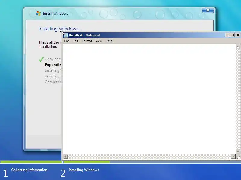Open the Help menu in Notepad
Screen dimensions: 241x180
[x=109, y=41]
